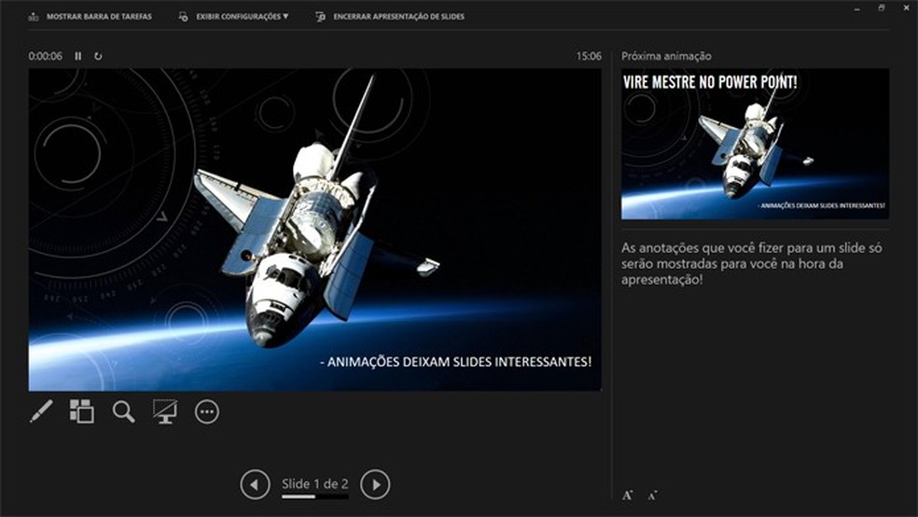The width and height of the screenshot is (918, 517).
Task: Select the pen and laser pointer tools
Action: pyautogui.click(x=41, y=412)
